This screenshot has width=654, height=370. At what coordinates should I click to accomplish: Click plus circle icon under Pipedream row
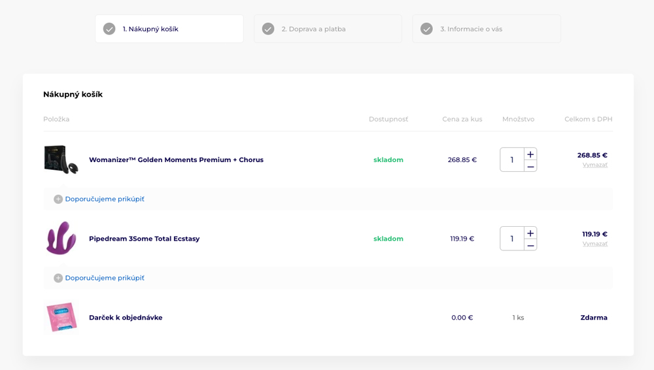click(x=58, y=278)
